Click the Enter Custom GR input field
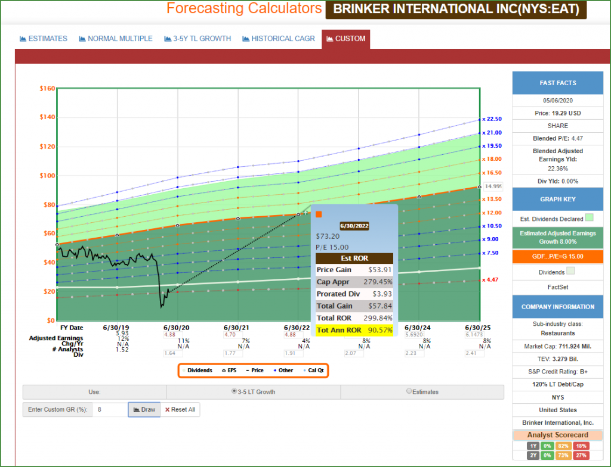 pos(110,410)
